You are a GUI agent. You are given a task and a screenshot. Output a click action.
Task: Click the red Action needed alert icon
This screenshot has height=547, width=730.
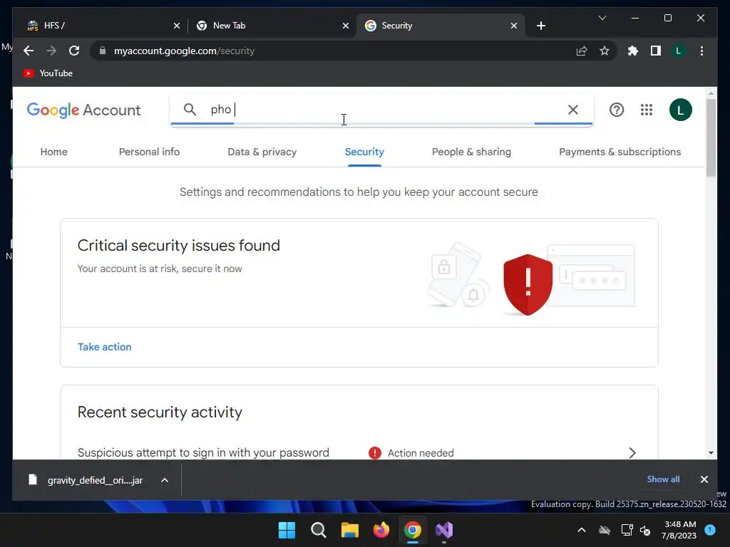[x=374, y=452]
